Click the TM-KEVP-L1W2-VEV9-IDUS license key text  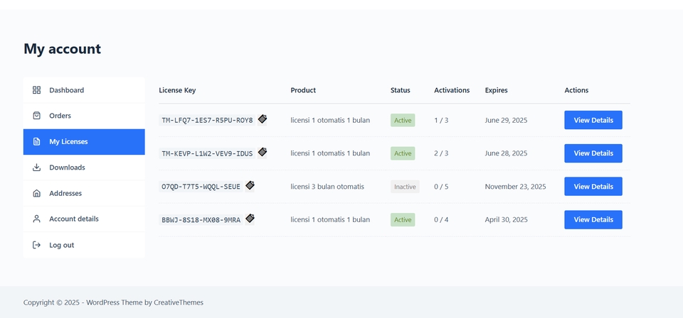[x=207, y=153]
